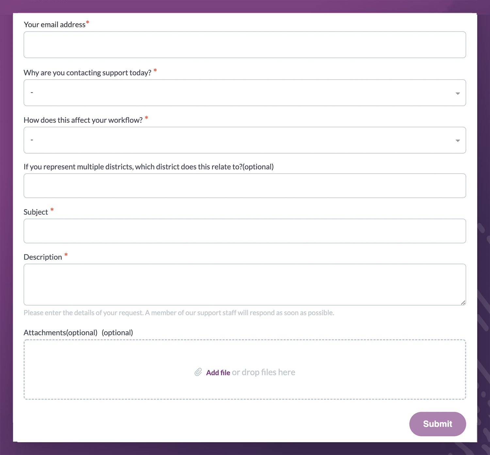Screen dimensions: 490x455
Task: Click the multiple districts question label
Action: tap(148, 167)
